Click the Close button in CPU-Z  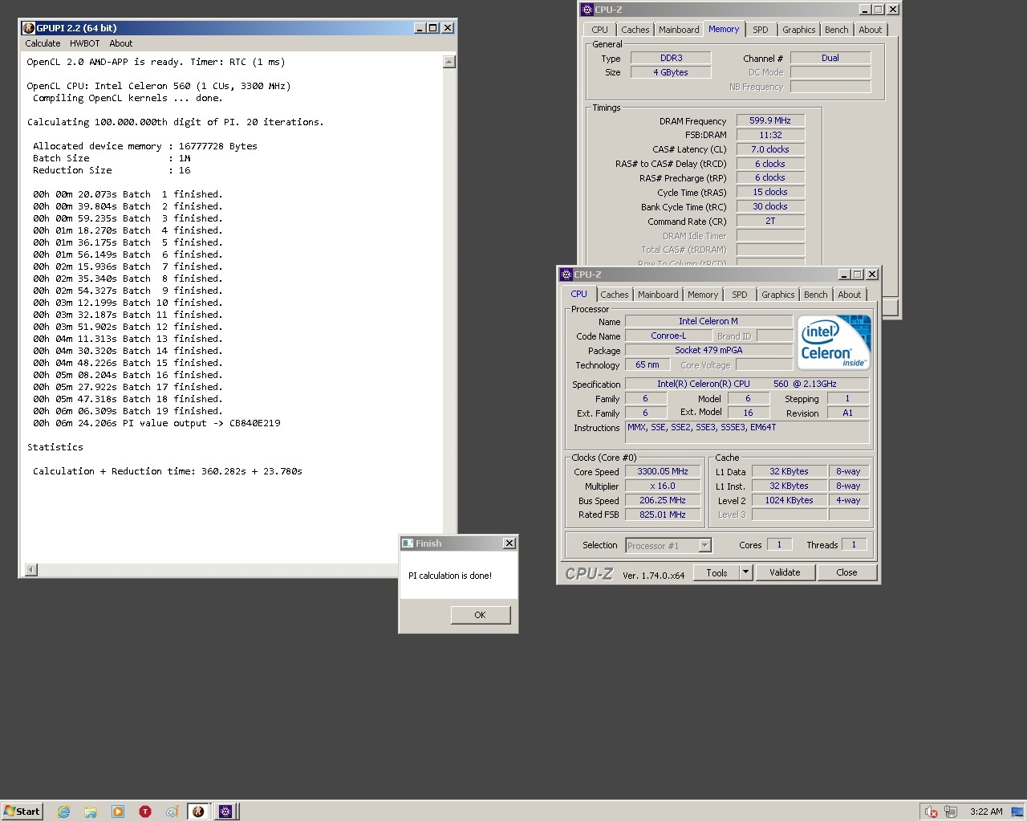[846, 572]
